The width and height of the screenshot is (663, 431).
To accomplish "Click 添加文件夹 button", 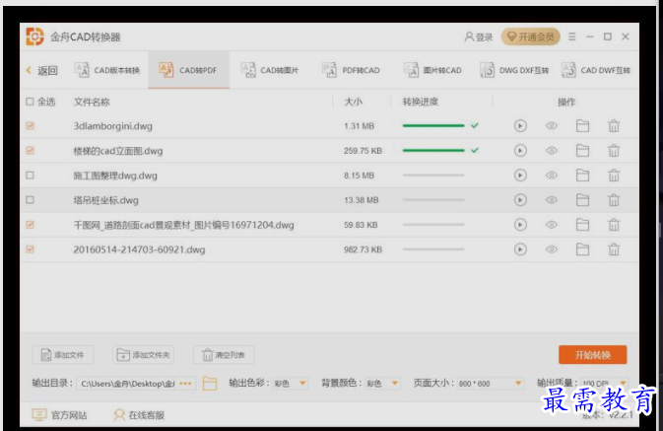I will (144, 355).
